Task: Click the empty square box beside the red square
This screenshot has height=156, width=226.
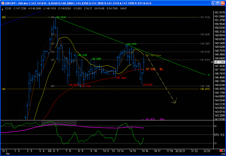Action: 223,150
